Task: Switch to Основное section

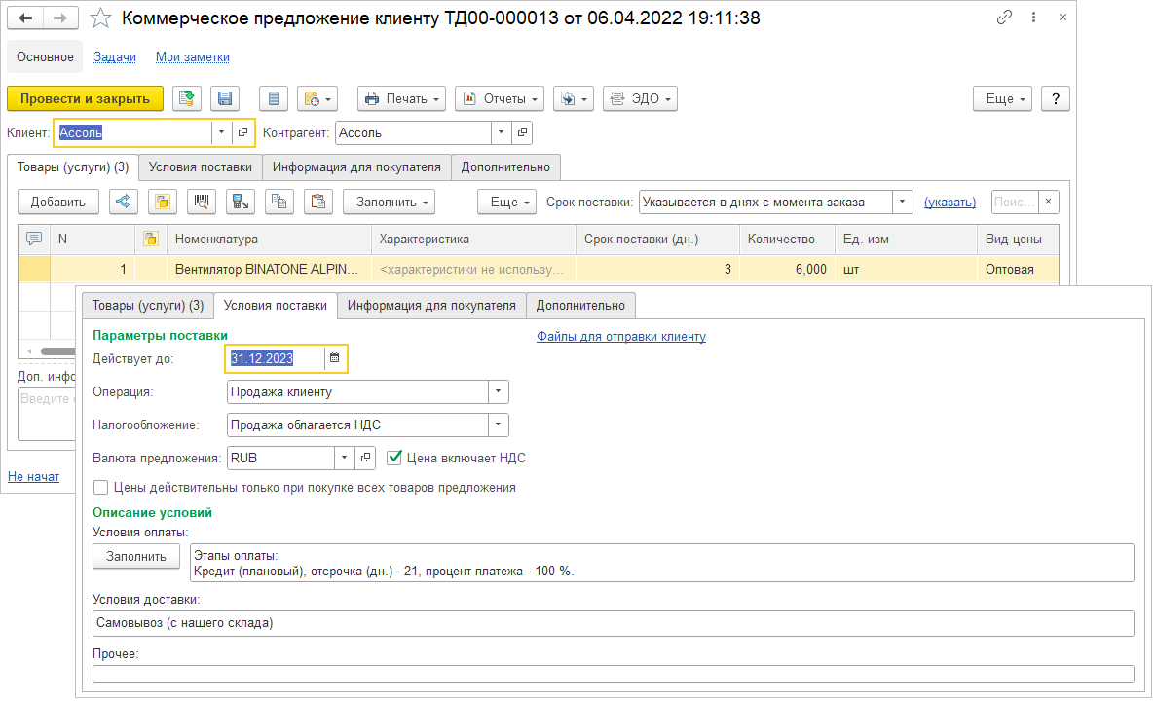Action: [45, 56]
